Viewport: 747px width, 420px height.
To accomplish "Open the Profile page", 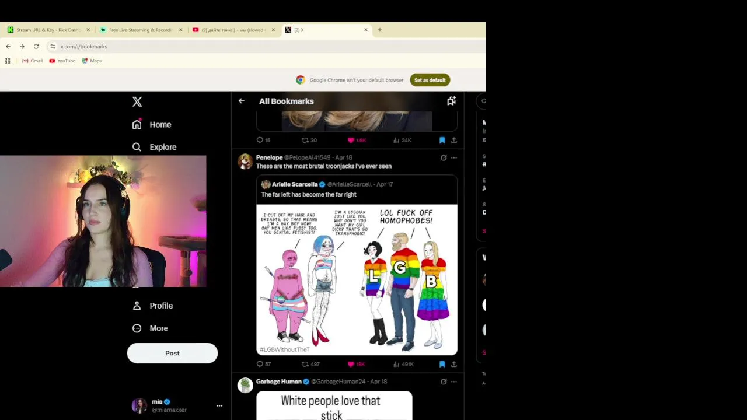I will (152, 306).
